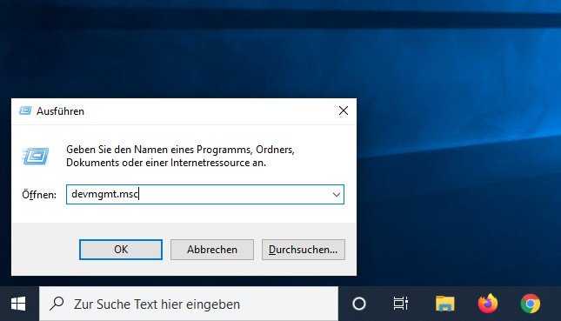Click the small Ausführen title bar icon
This screenshot has height=321, width=561.
[25, 111]
